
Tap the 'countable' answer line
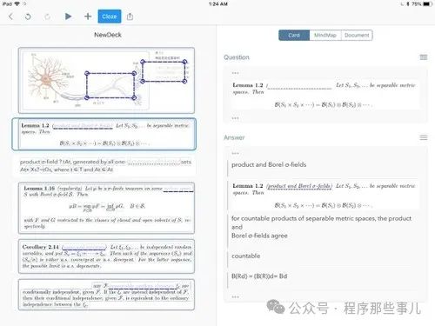246,256
